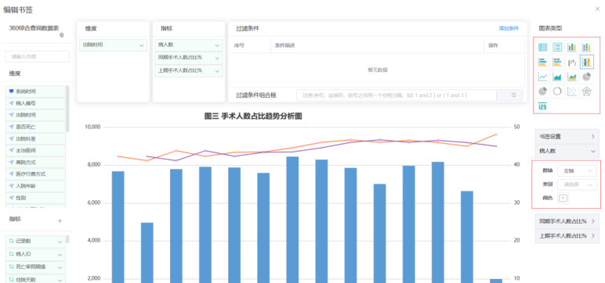Click the 添加条件 link
Image resolution: width=605 pixels, height=283 pixels.
pos(509,28)
